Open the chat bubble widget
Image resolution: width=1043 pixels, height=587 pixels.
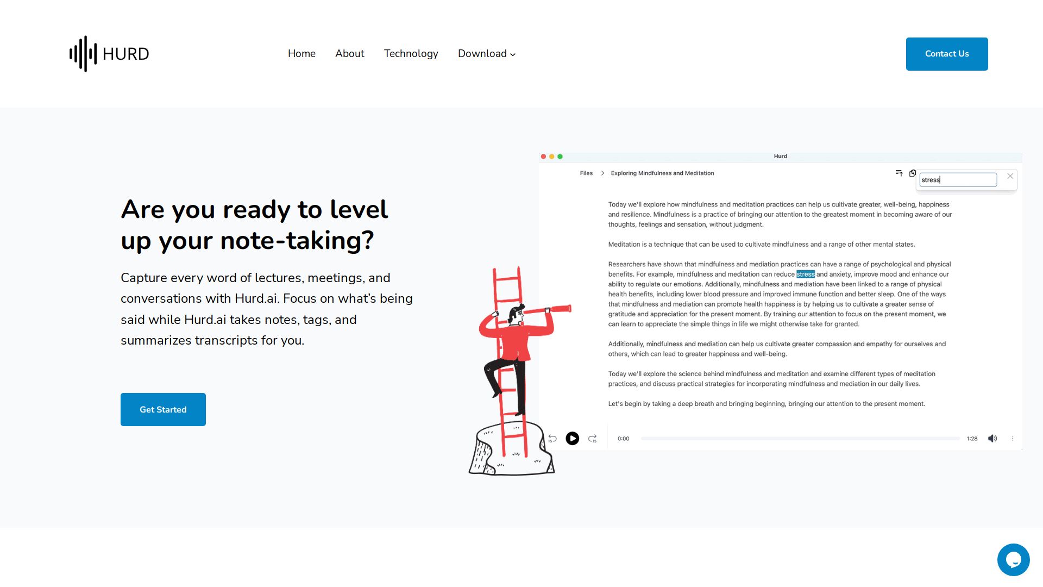click(1013, 559)
